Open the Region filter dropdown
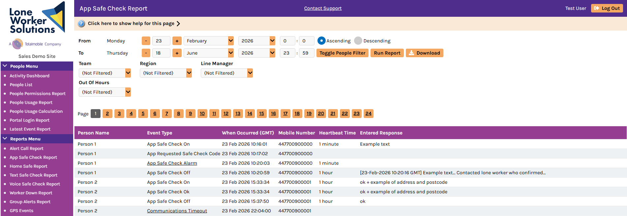Image resolution: width=627 pixels, height=216 pixels. 166,73
